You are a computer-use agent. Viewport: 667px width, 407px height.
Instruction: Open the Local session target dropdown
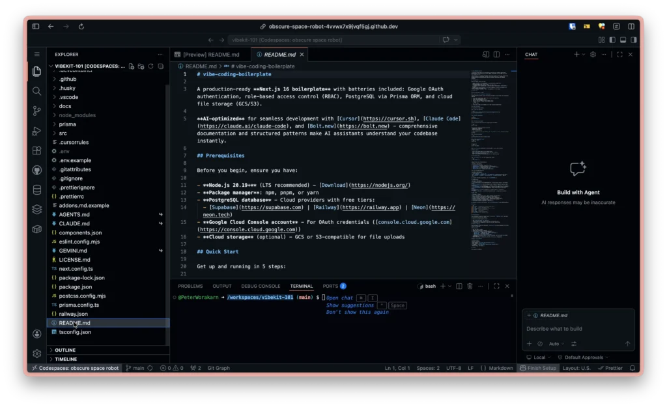(x=539, y=358)
